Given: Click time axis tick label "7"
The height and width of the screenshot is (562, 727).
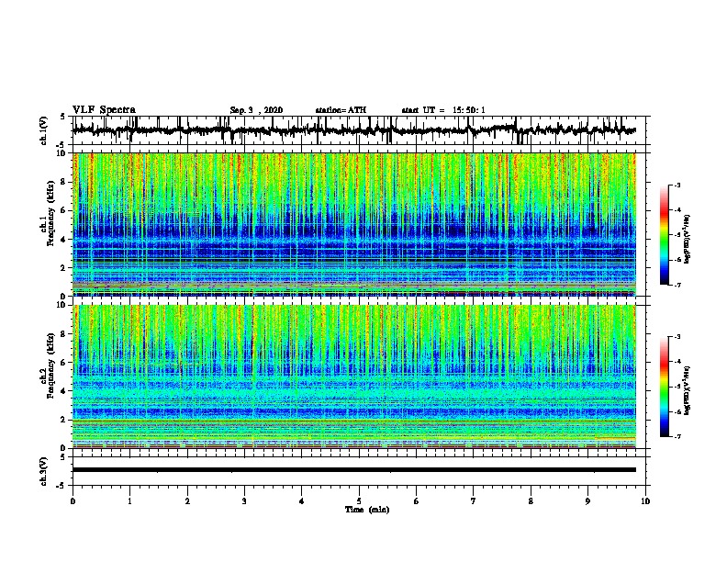Looking at the screenshot, I should (474, 500).
